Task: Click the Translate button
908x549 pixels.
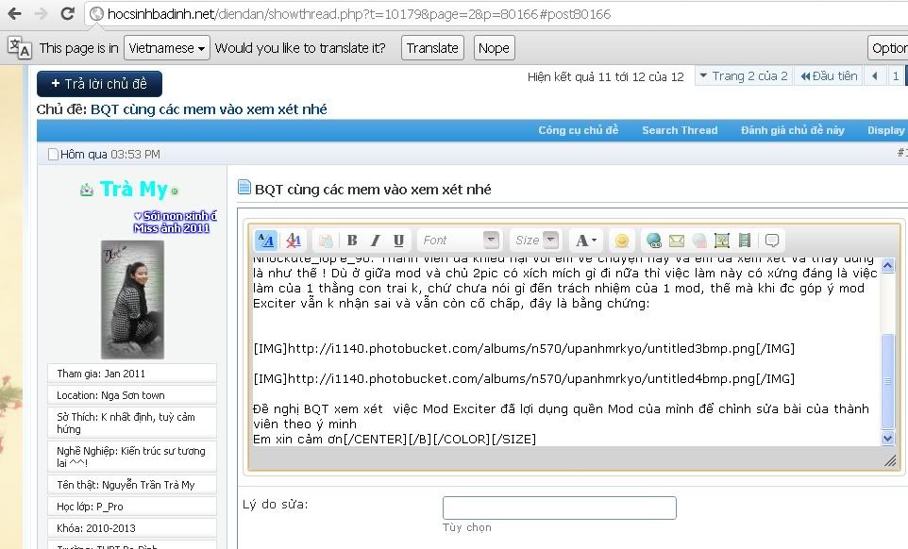Action: click(432, 48)
